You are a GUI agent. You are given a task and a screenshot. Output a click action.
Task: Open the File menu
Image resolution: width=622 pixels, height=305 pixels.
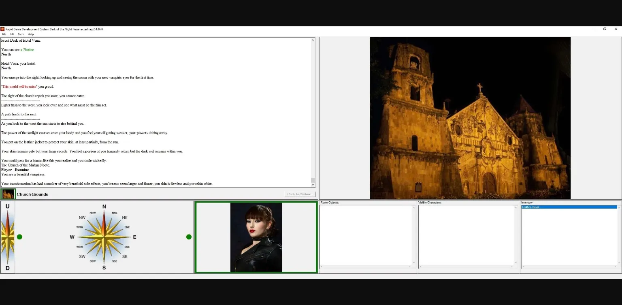tap(4, 34)
